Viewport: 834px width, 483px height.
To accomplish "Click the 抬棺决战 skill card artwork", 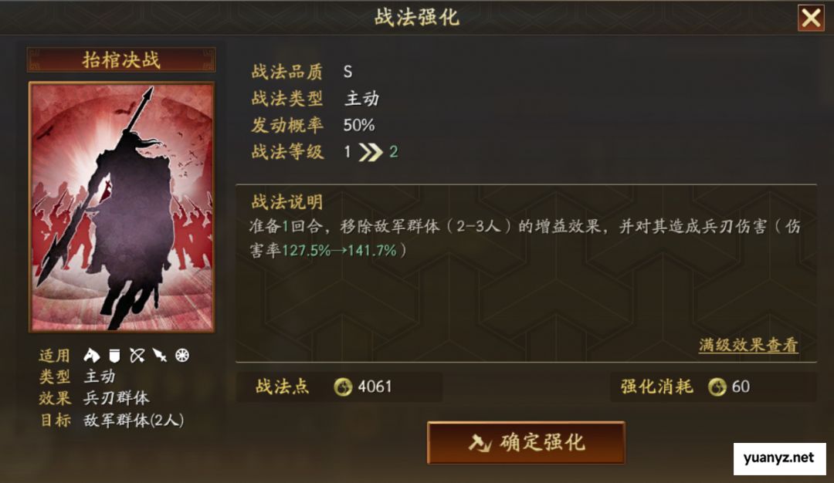I will point(122,208).
